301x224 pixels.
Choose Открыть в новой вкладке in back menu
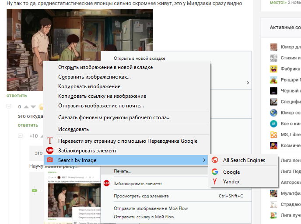pyautogui.click(x=140, y=58)
